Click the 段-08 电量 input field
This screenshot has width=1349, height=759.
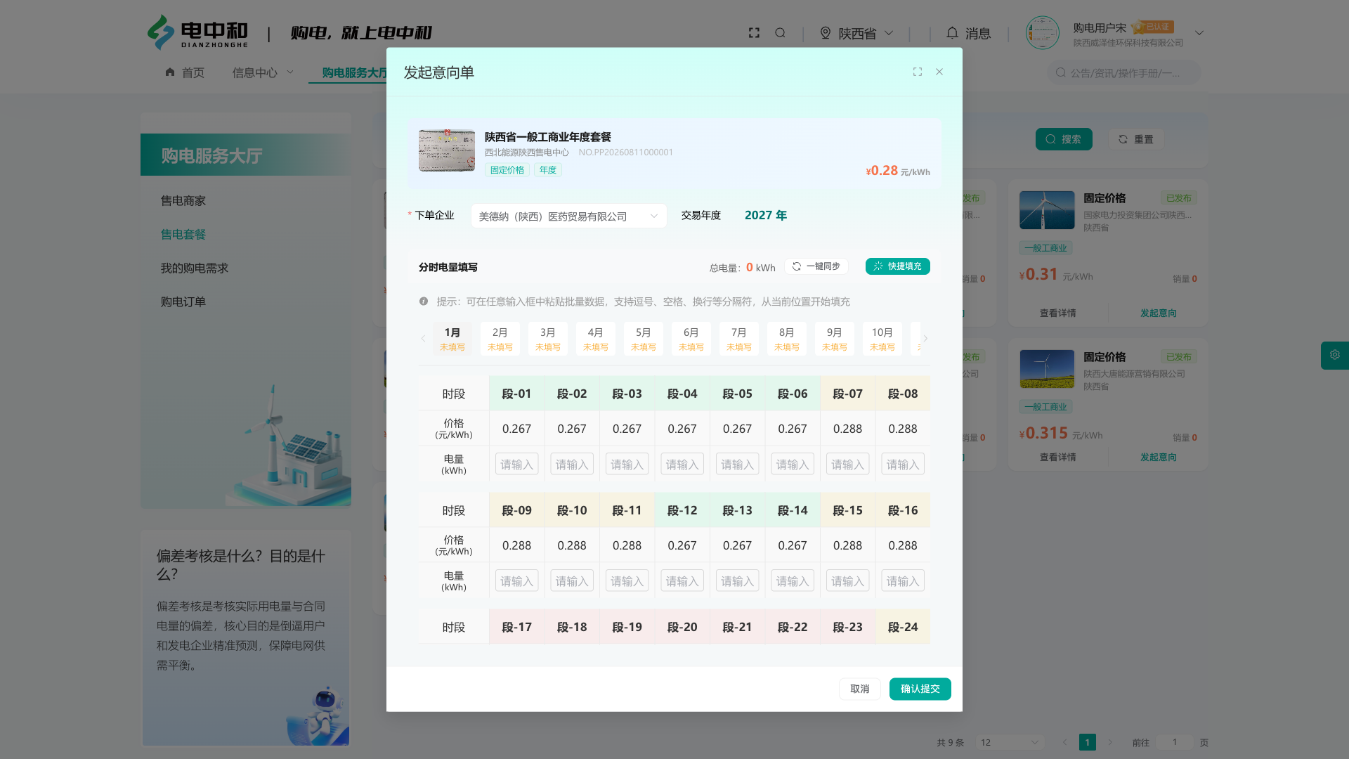(903, 464)
